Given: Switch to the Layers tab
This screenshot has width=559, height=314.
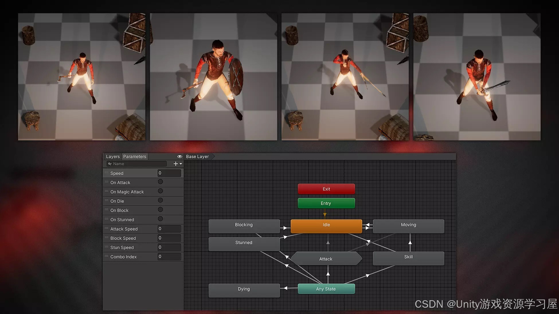Looking at the screenshot, I should coord(113,156).
